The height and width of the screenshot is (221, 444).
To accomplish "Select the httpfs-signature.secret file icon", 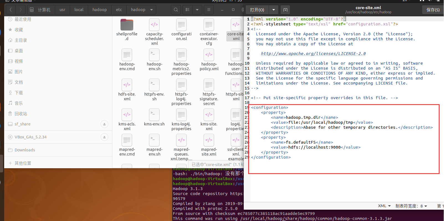I will pyautogui.click(x=209, y=85).
